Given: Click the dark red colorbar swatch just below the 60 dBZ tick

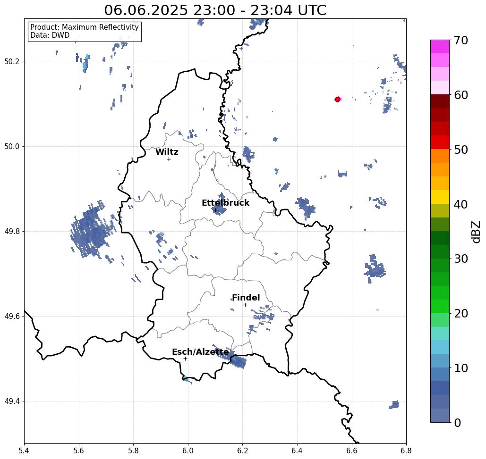Looking at the screenshot, I should 440,101.
